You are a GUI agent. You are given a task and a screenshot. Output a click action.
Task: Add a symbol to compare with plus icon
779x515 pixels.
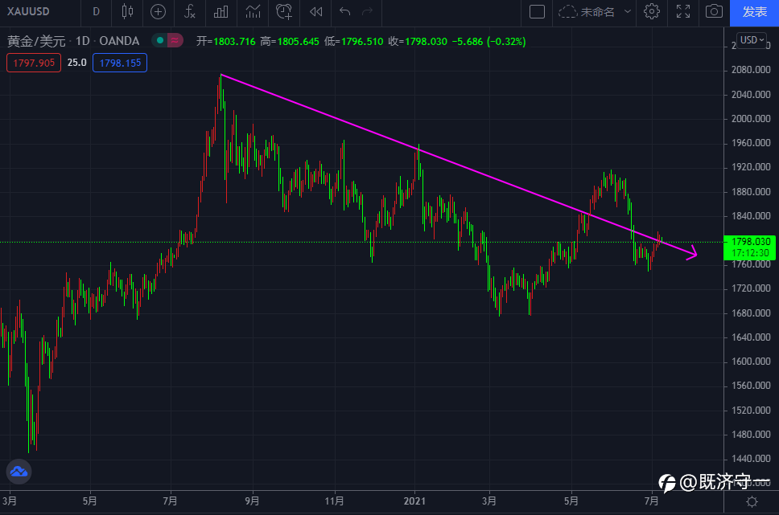click(158, 11)
